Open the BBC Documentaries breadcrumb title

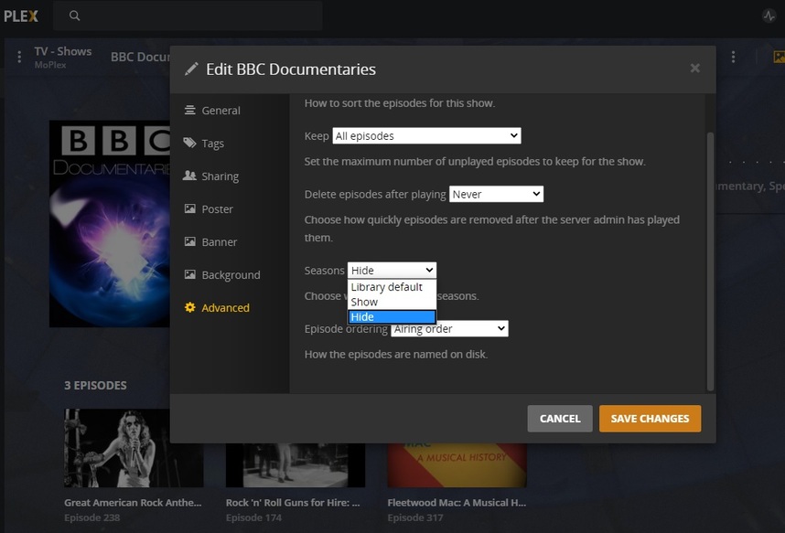click(x=140, y=57)
